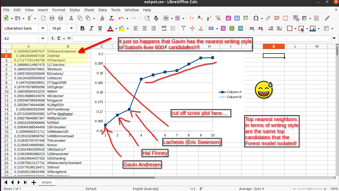Expand the Name Box dropdown

click(x=43, y=38)
